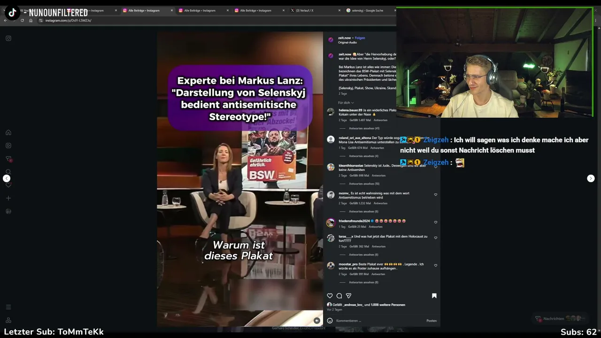Open the taras___x username link
The image size is (601, 338).
(x=346, y=237)
